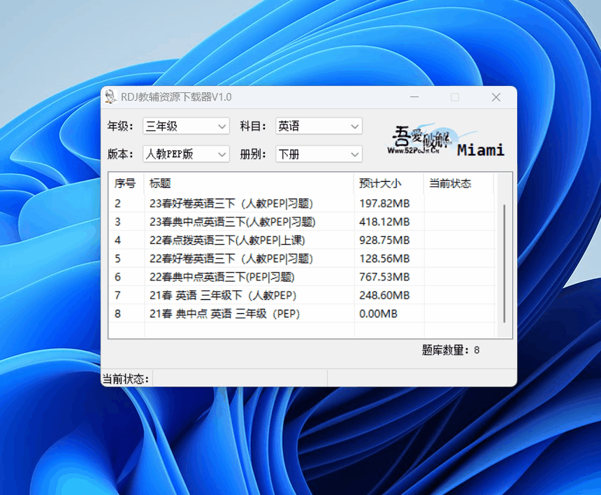This screenshot has width=601, height=495.
Task: Click the 当前状态 column header
Action: click(x=458, y=183)
